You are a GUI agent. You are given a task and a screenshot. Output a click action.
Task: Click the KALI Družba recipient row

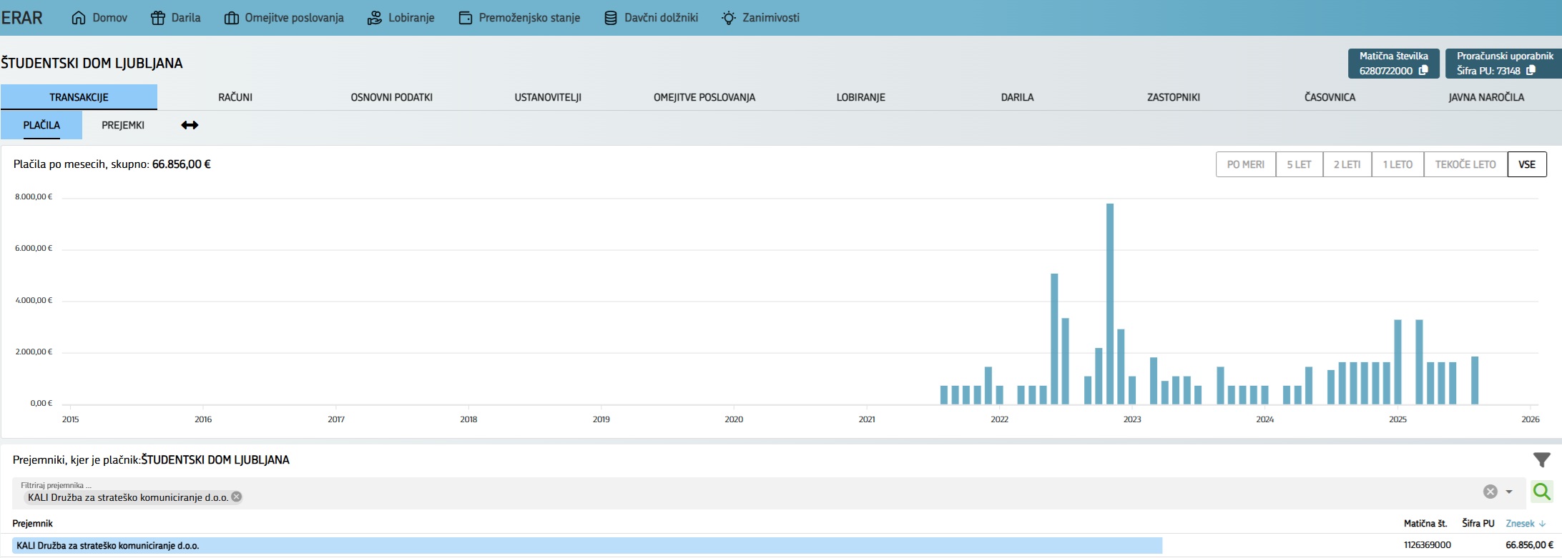(586, 546)
